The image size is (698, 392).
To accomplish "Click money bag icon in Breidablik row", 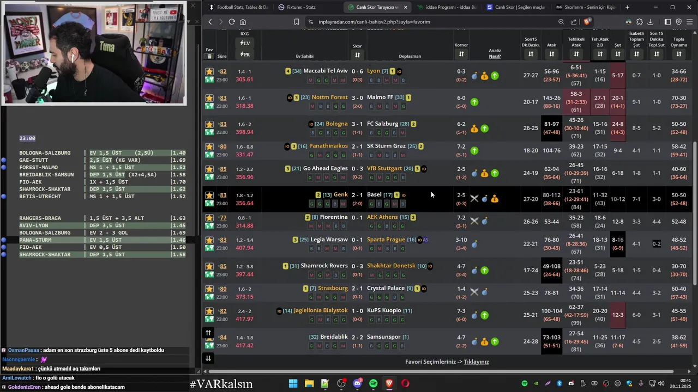I will pyautogui.click(x=485, y=342).
